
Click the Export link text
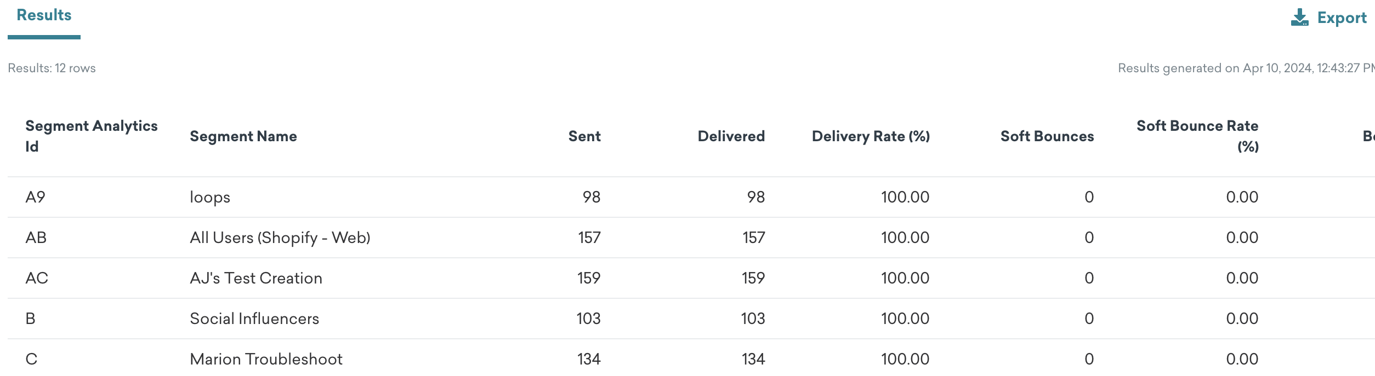point(1342,18)
